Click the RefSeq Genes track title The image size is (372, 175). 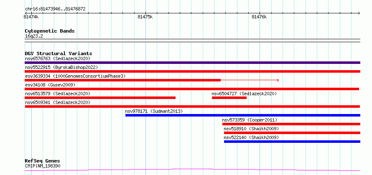pos(42,161)
